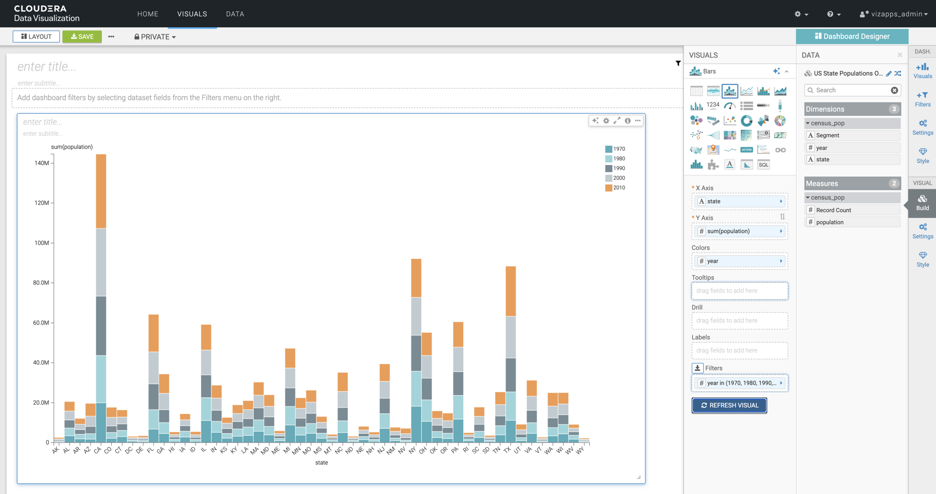Click the chart's expand fullscreen arrows icon
936x494 pixels.
click(x=617, y=121)
